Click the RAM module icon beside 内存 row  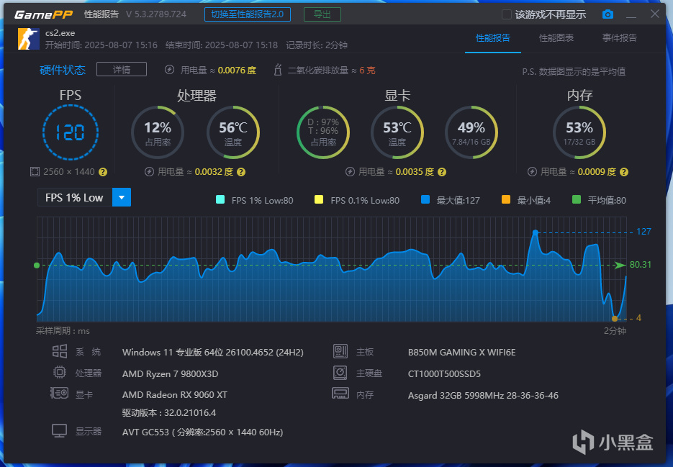point(340,393)
